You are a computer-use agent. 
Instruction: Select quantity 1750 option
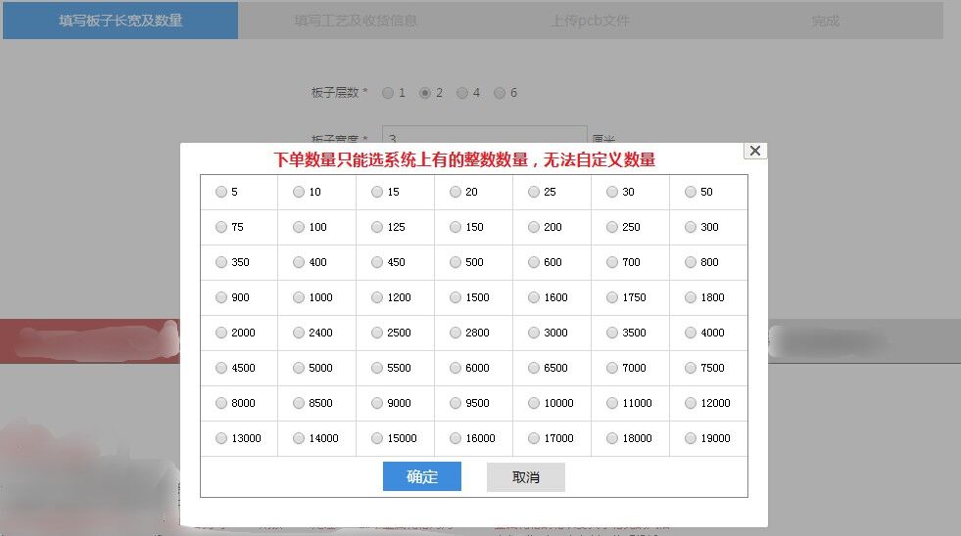(612, 298)
